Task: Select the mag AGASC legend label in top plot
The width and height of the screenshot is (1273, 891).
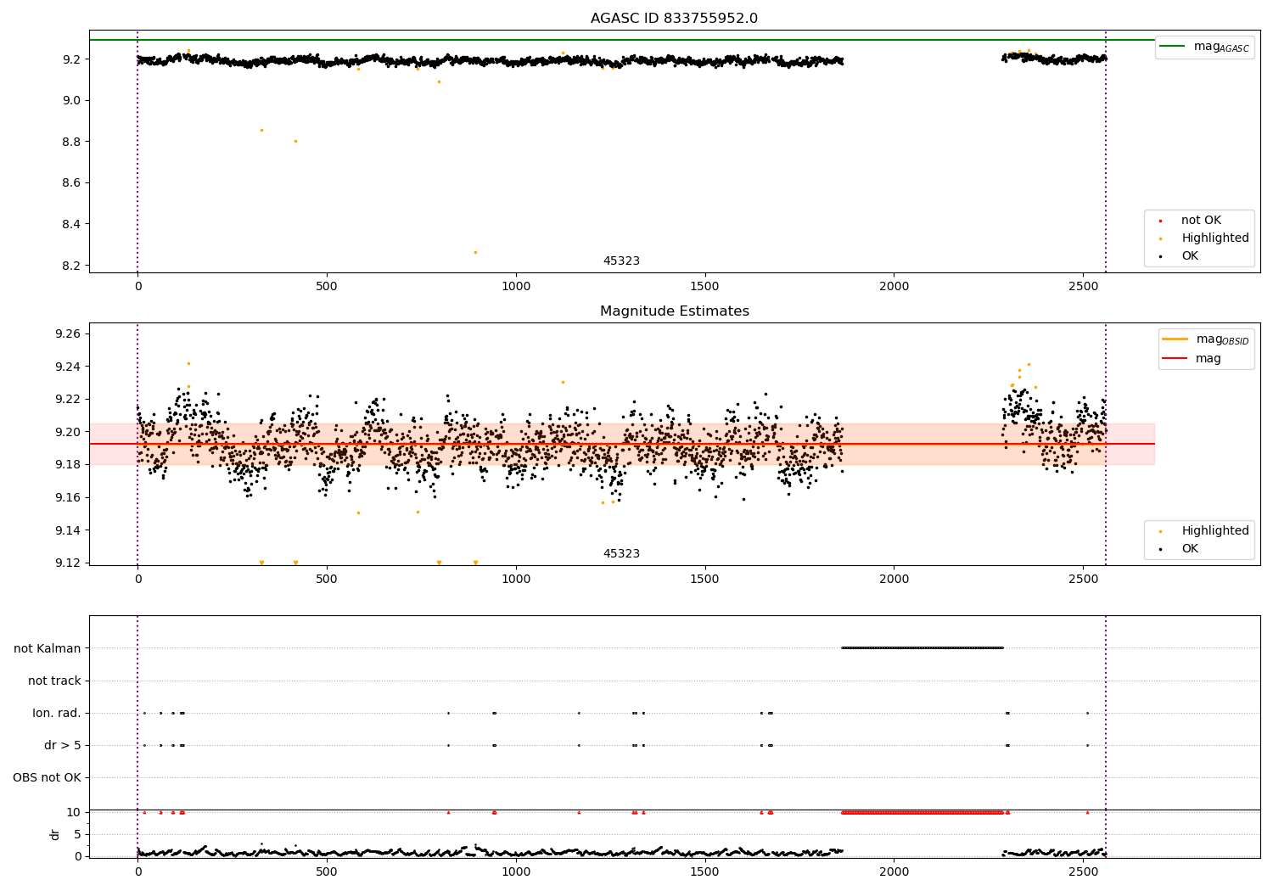Action: [x=1221, y=47]
